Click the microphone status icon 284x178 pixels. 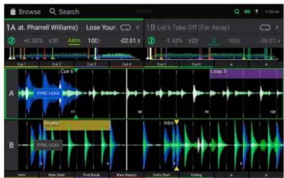point(257,12)
